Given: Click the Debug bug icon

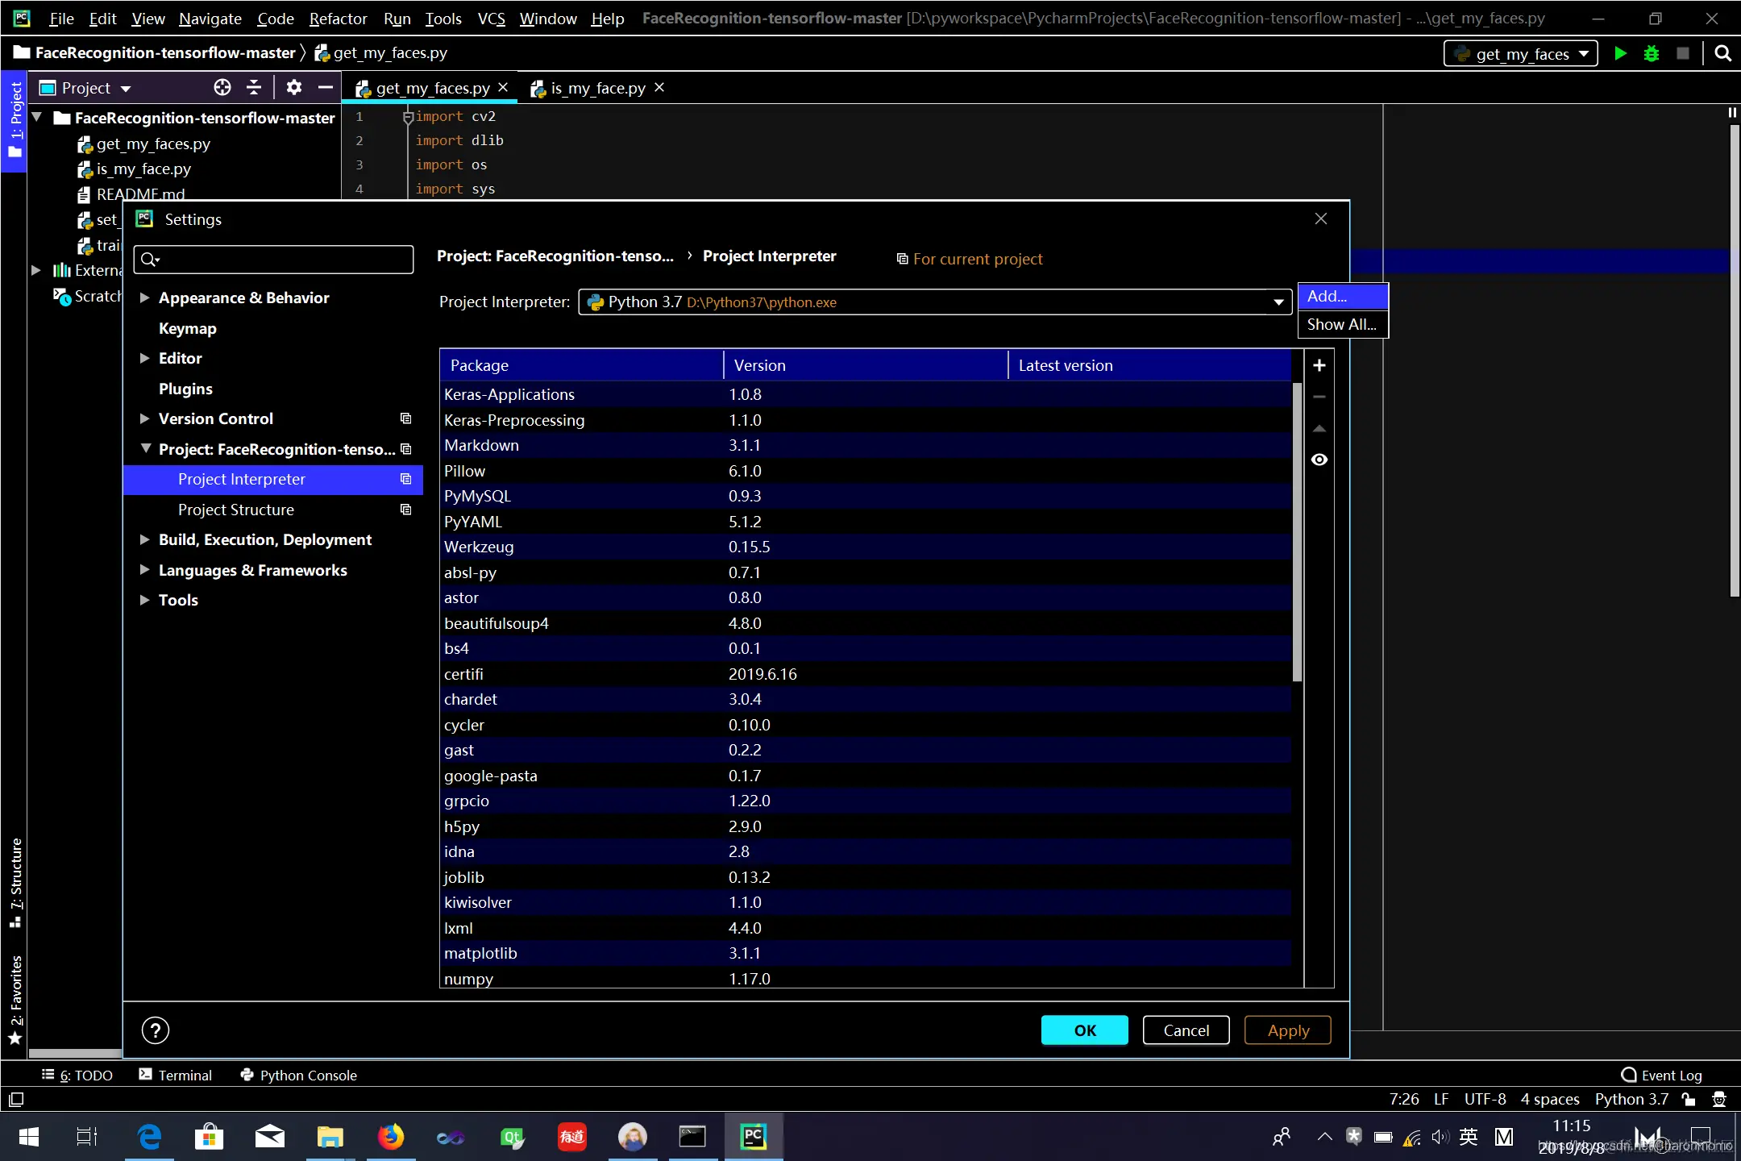Looking at the screenshot, I should point(1652,53).
